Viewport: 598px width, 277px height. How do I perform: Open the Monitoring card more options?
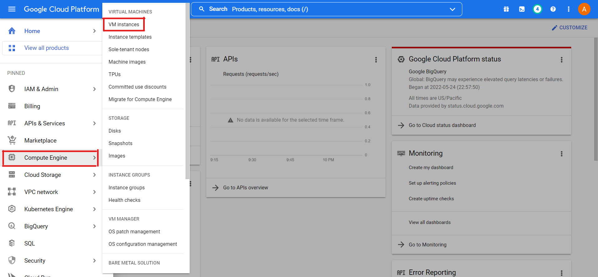pos(562,154)
